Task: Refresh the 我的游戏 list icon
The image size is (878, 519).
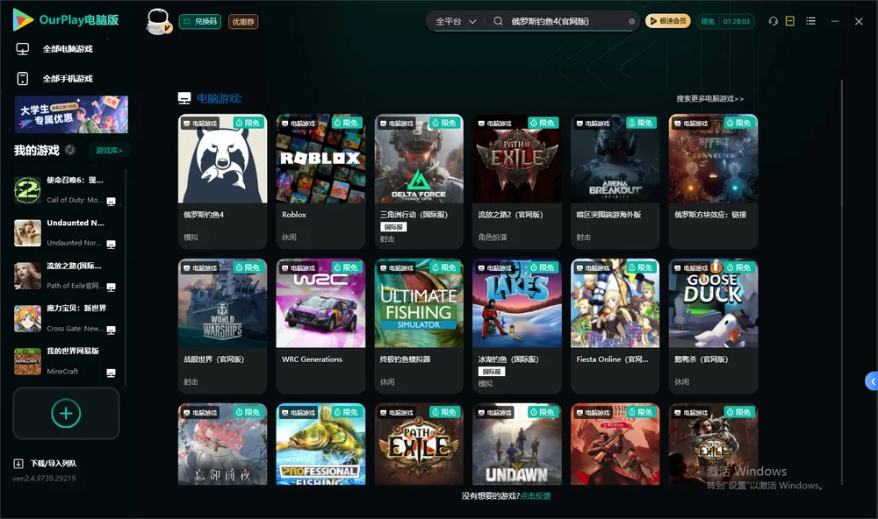Action: pos(70,150)
